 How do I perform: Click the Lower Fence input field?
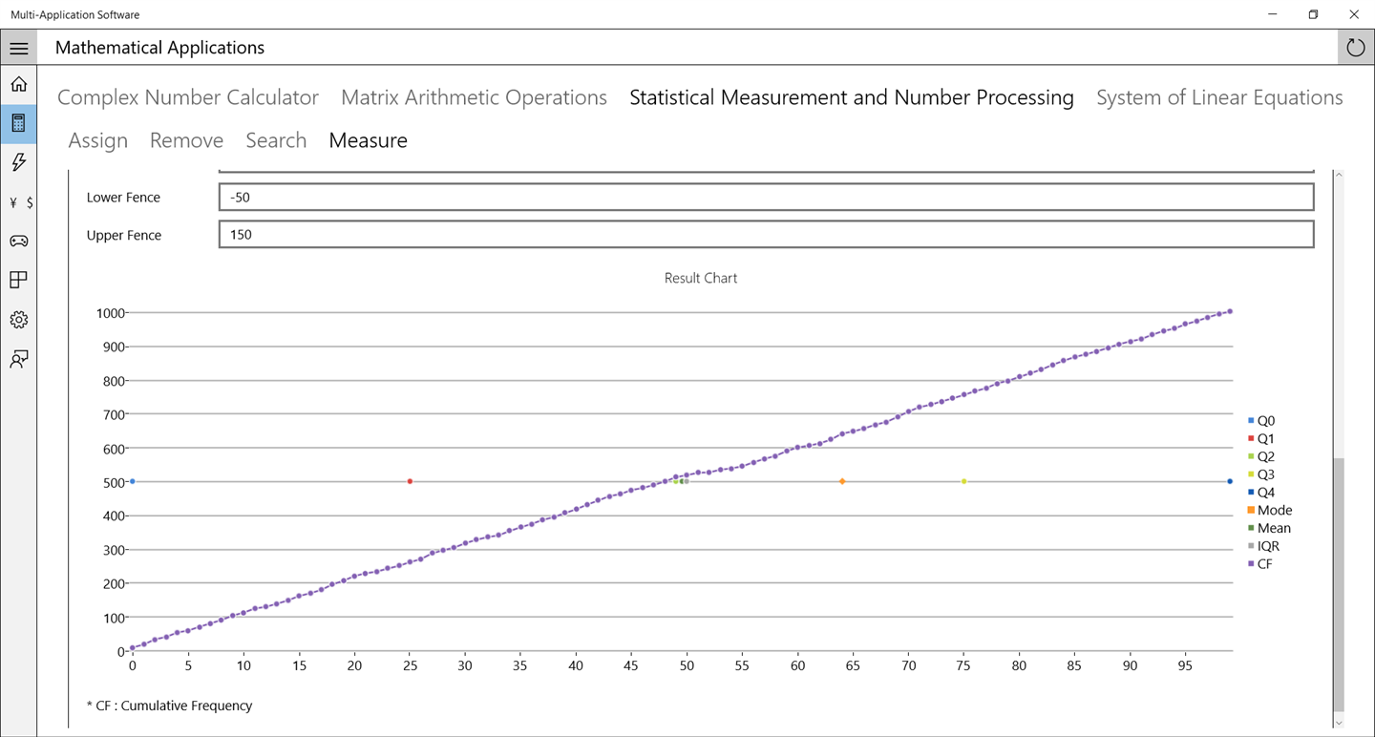(766, 197)
